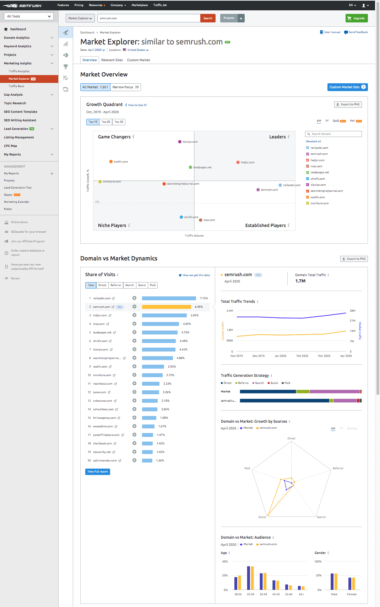The image size is (380, 607).
Task: Click the info icon next to Game Changers
Action: click(134, 137)
